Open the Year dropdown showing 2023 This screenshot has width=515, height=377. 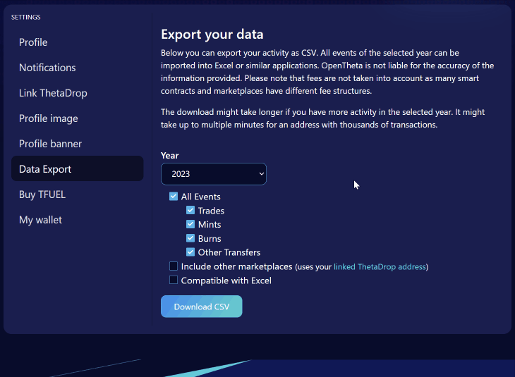pyautogui.click(x=214, y=174)
